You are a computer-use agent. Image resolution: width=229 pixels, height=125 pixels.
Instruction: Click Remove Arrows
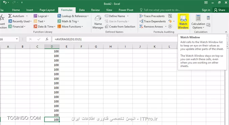tap(151, 27)
